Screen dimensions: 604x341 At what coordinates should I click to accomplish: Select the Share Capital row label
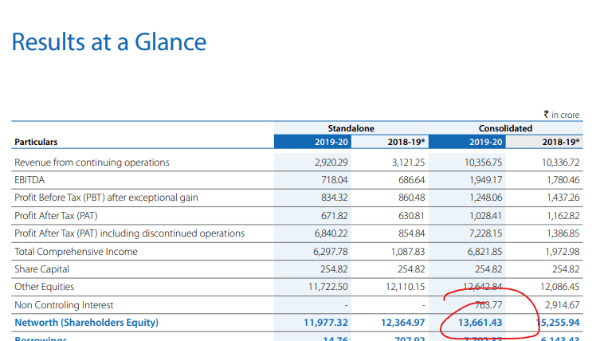[x=41, y=269]
